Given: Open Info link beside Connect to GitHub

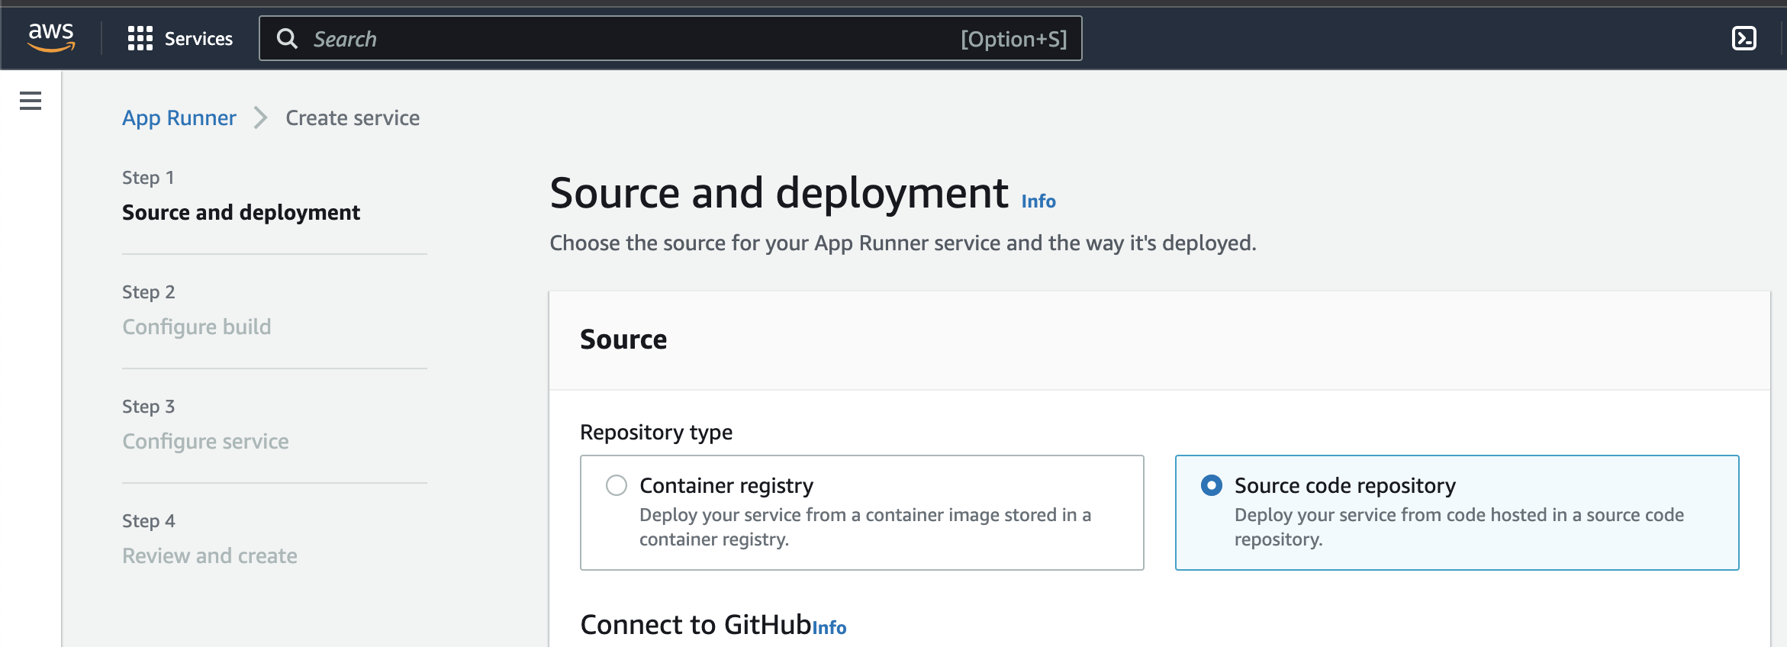Looking at the screenshot, I should pos(829,628).
